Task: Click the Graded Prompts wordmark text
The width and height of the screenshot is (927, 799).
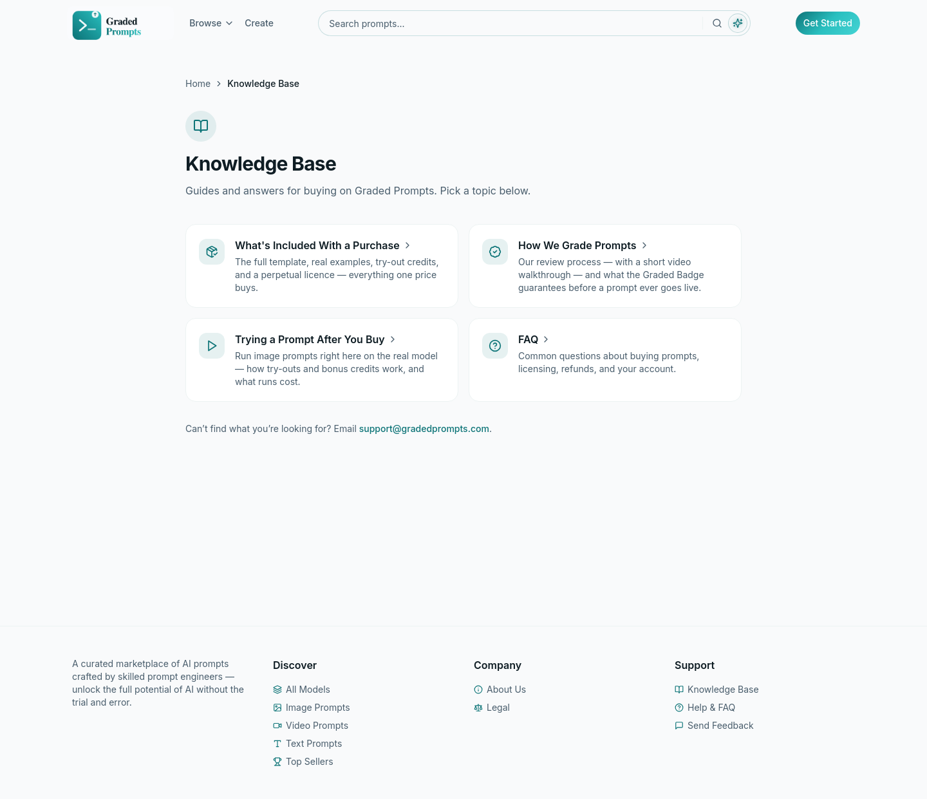Action: 124,26
